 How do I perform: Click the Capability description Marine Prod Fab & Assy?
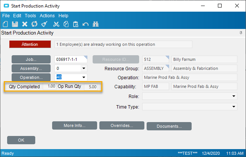(204, 86)
